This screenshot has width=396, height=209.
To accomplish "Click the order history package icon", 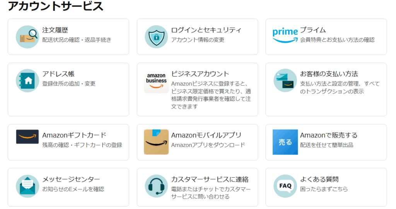I will [x=27, y=37].
